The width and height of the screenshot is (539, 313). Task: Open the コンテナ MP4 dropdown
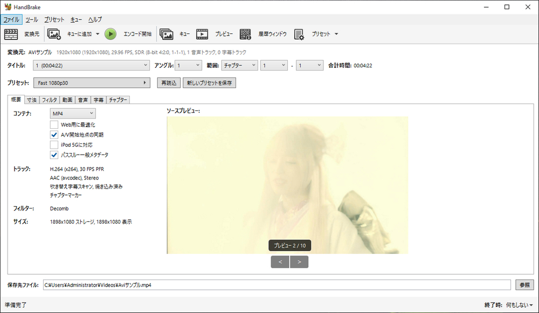tap(73, 113)
